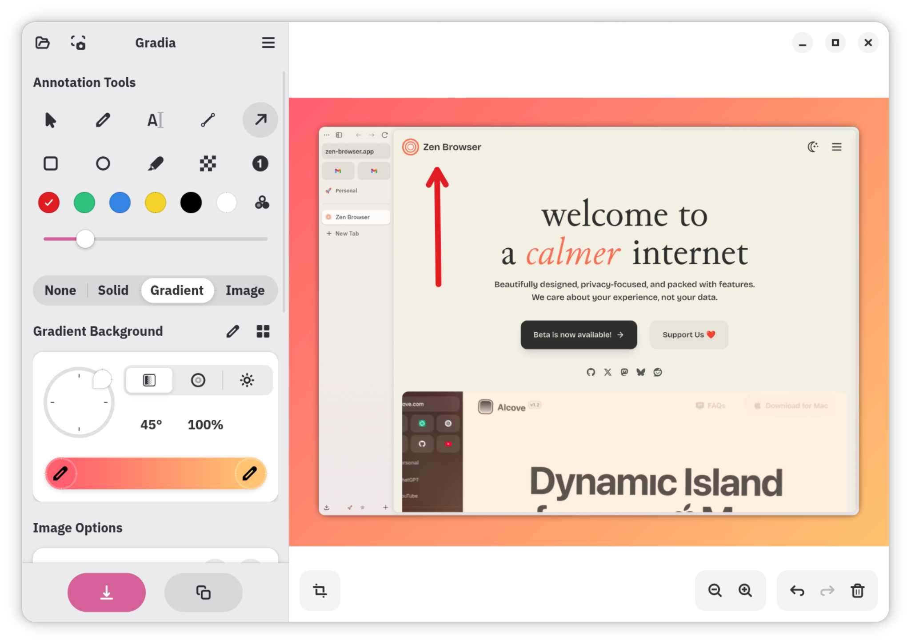
Task: Select linear gradient type
Action: [149, 380]
